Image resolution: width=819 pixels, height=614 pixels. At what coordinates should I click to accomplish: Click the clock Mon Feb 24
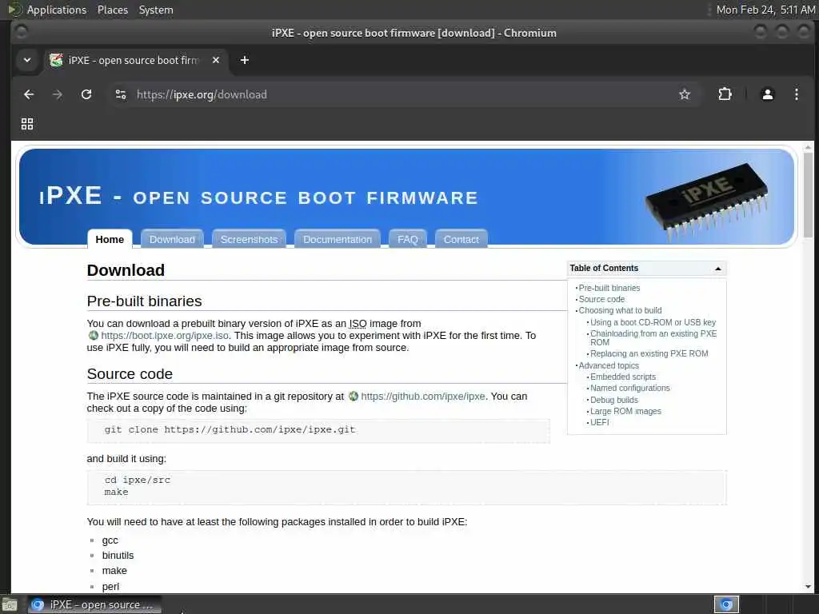coord(765,10)
